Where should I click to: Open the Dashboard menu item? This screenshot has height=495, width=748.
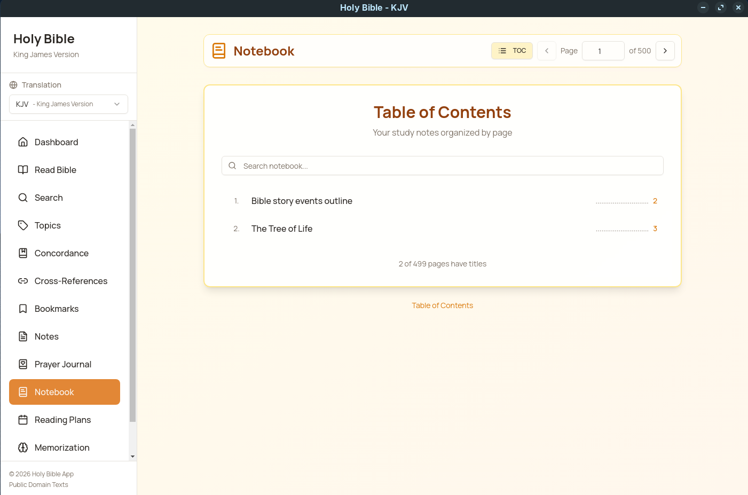[65, 142]
